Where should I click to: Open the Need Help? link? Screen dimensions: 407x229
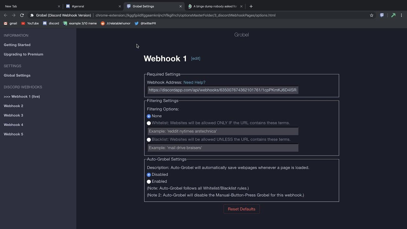[194, 82]
